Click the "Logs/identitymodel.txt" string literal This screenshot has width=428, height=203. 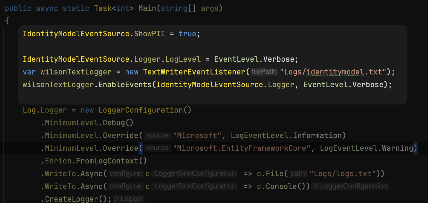(333, 72)
